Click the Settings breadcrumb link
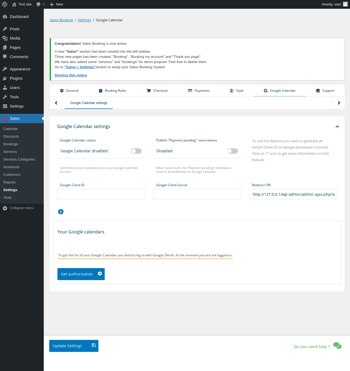The image size is (350, 371). (x=84, y=20)
